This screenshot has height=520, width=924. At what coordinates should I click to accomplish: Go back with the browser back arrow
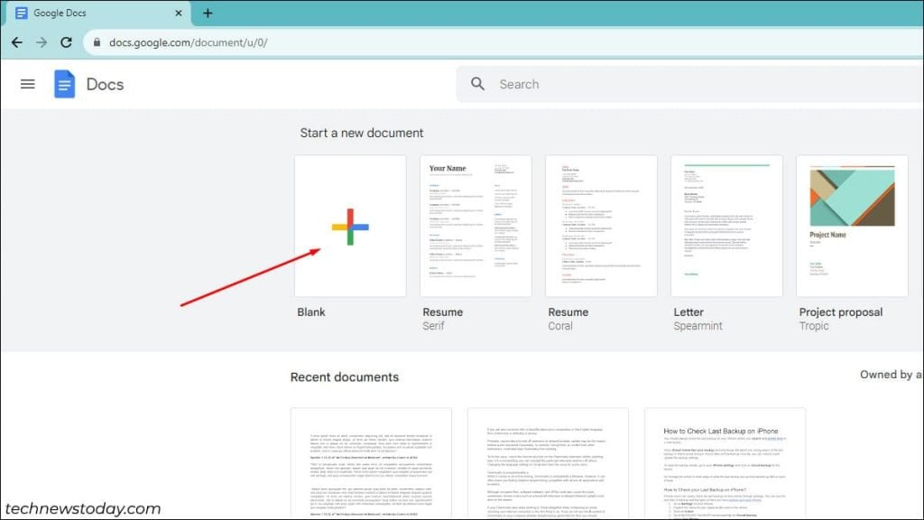17,42
